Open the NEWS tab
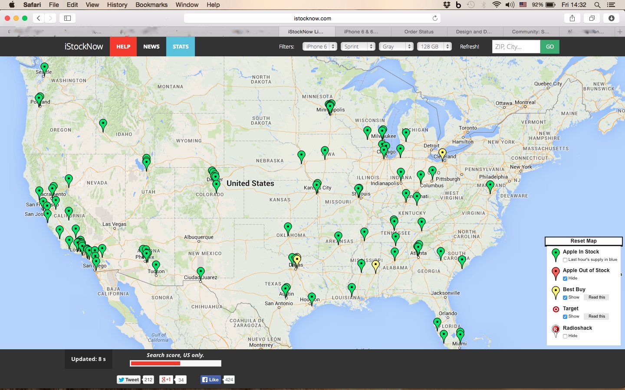 click(x=151, y=46)
